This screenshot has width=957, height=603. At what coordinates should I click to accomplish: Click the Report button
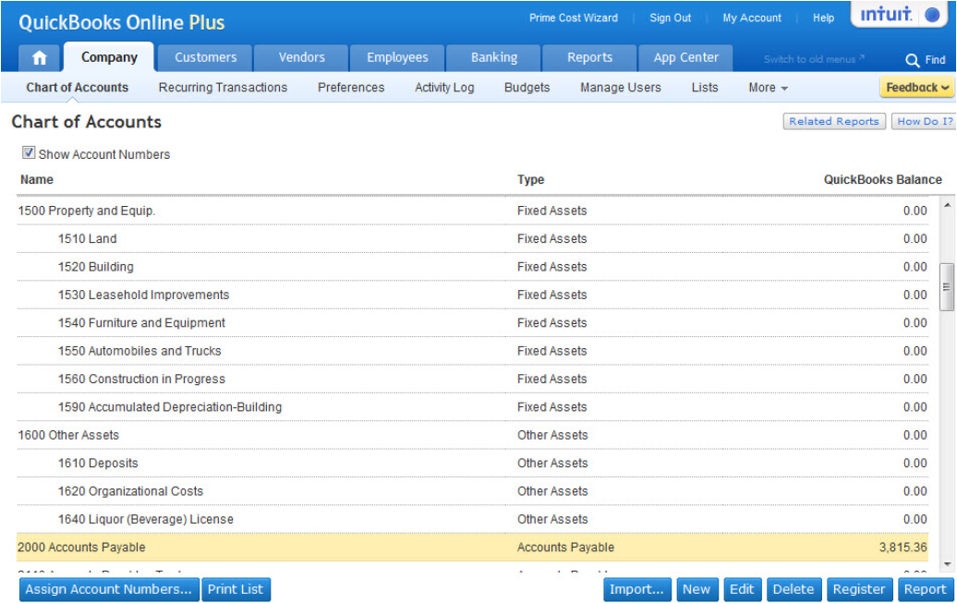pyautogui.click(x=925, y=589)
